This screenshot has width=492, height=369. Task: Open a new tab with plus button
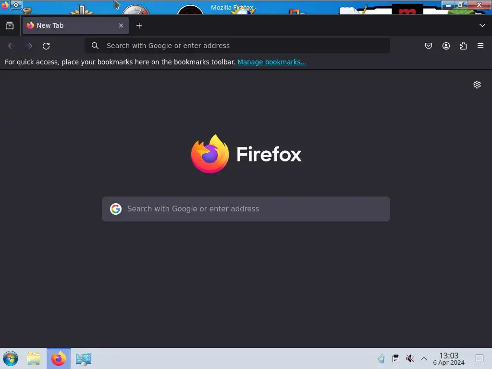click(139, 26)
